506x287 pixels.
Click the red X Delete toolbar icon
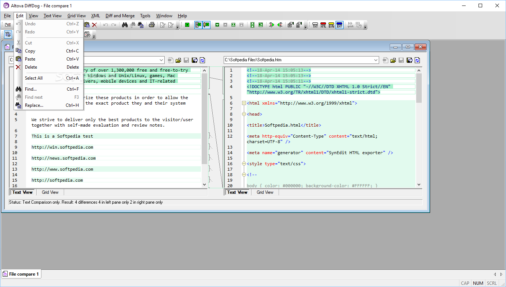pos(94,25)
